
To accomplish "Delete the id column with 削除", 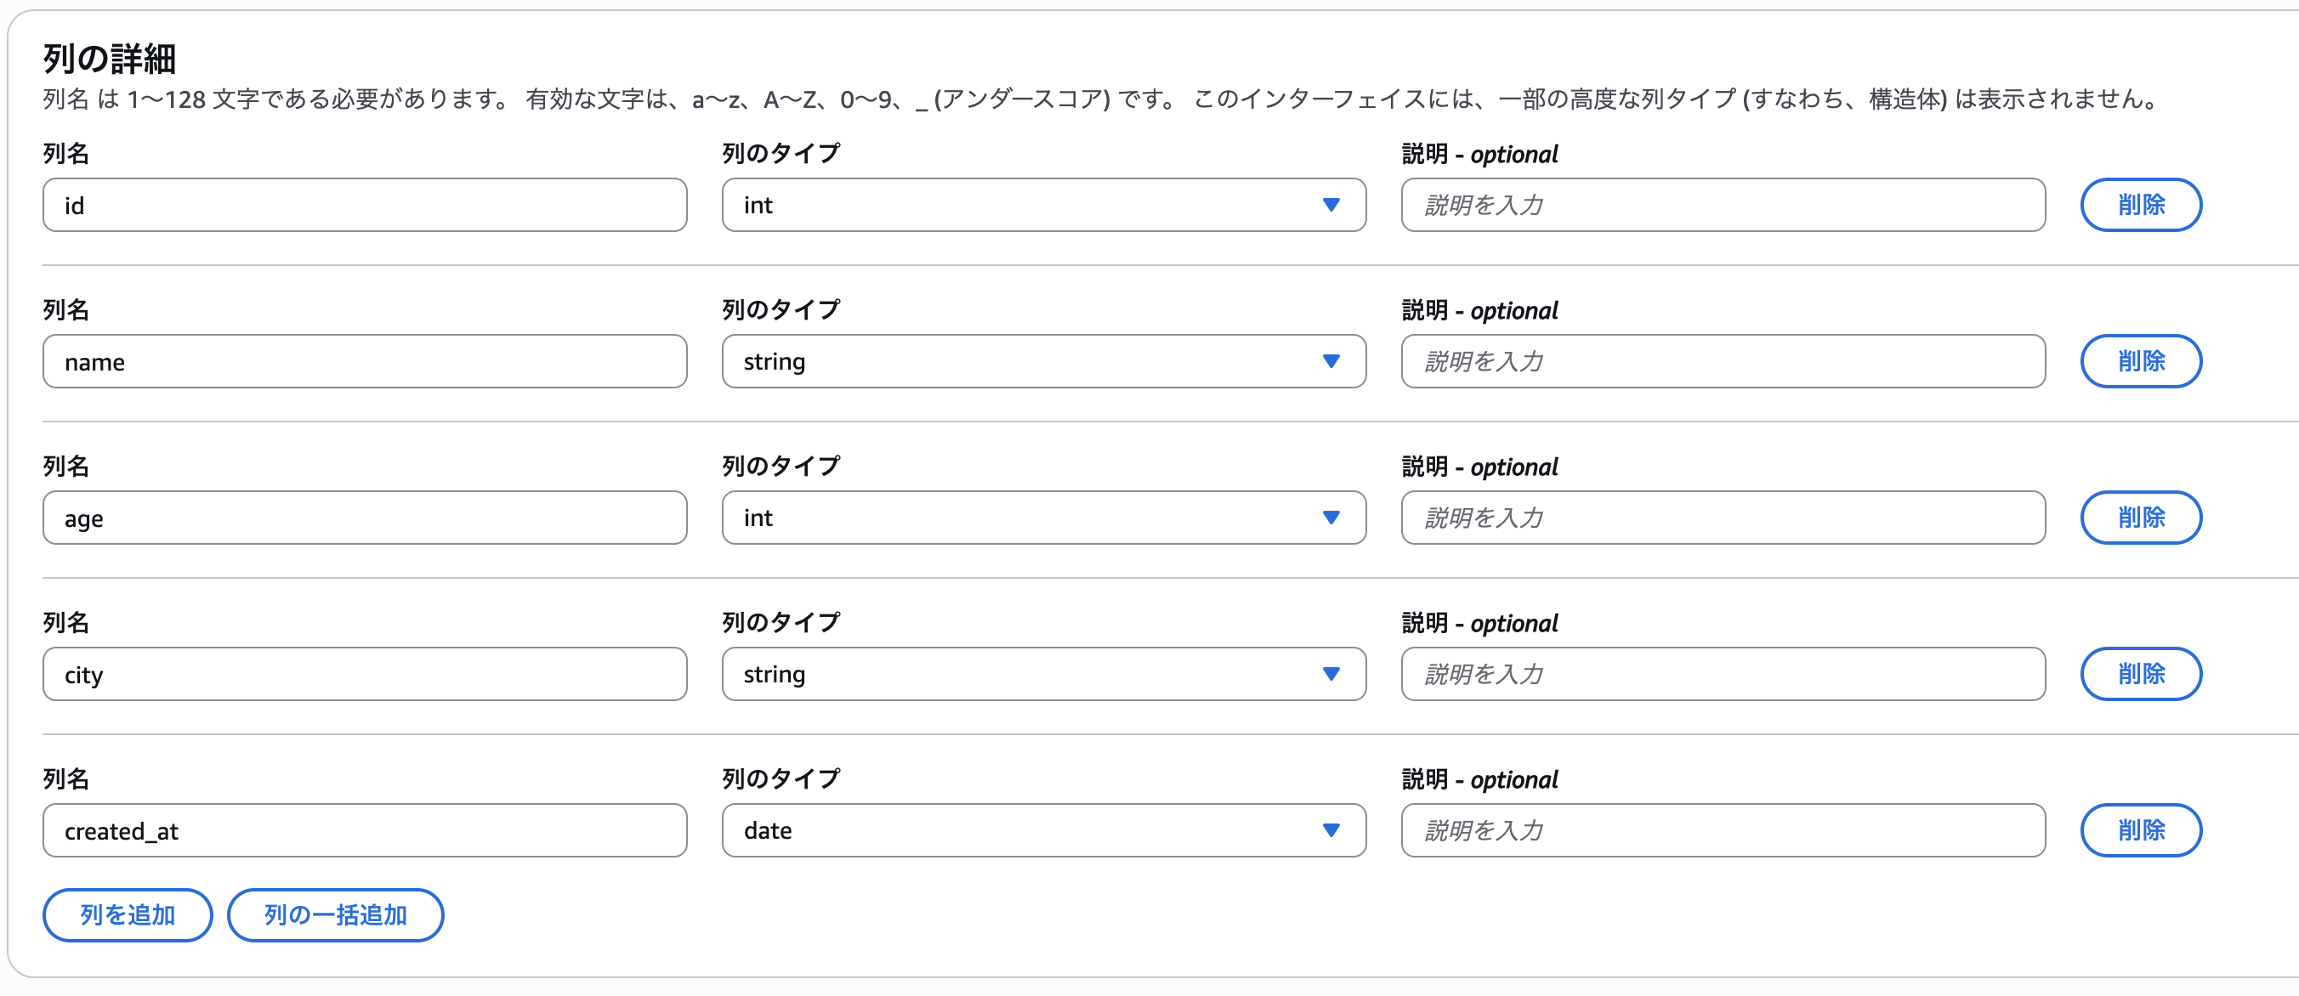I will point(2140,205).
